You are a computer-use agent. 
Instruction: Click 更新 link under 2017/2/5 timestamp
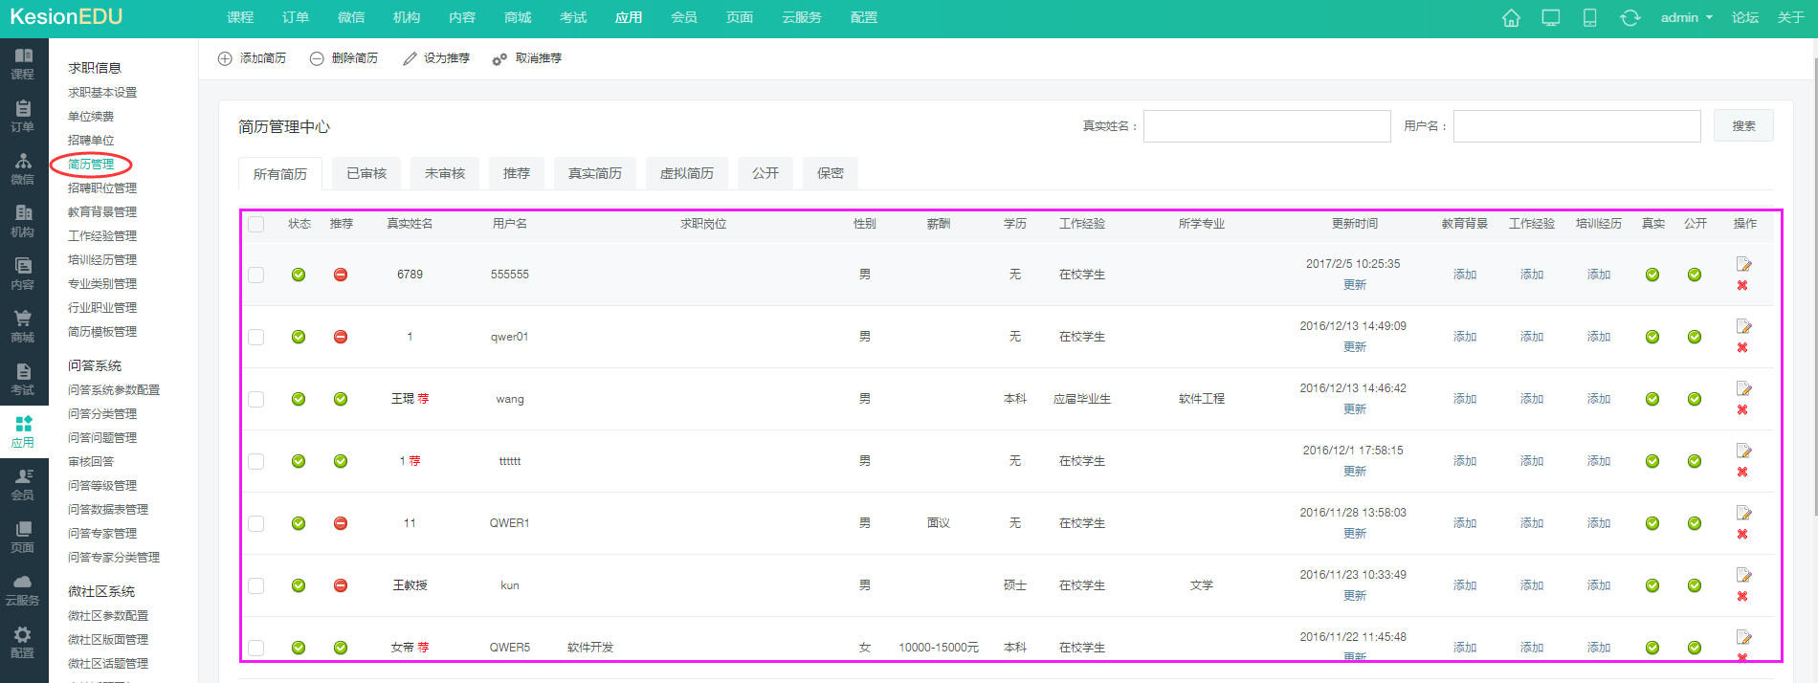[x=1354, y=285]
